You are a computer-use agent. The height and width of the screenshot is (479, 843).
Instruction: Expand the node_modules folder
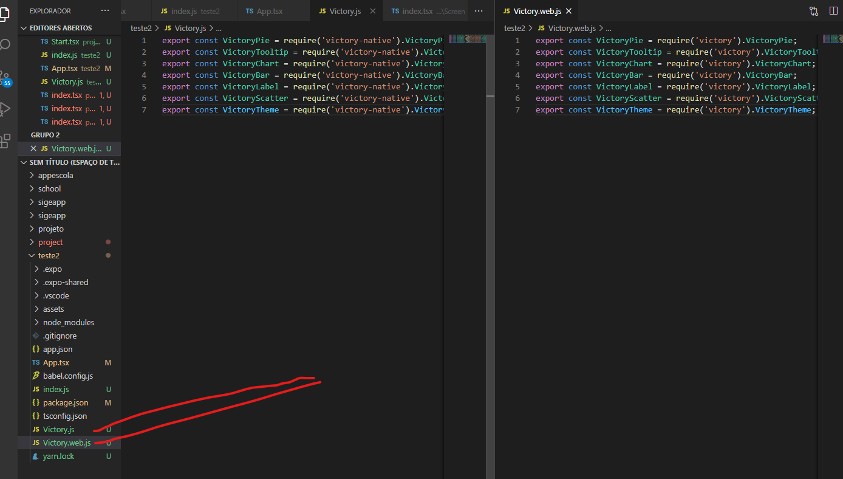[x=69, y=322]
